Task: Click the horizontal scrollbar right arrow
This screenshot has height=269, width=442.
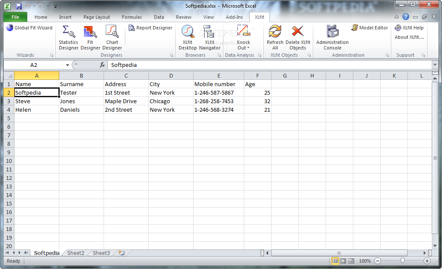Action: pos(425,253)
